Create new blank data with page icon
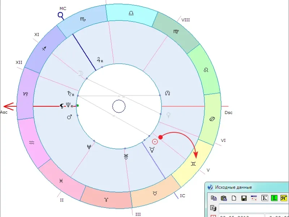 tap(233, 198)
